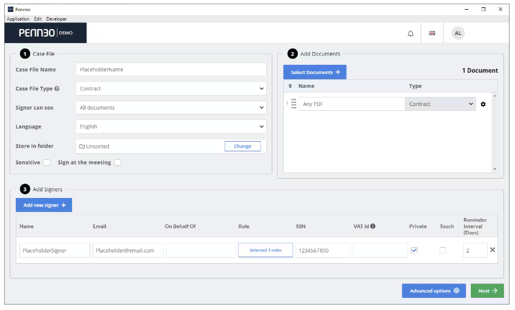Click the On Behalf Of field
The width and height of the screenshot is (515, 310).
pyautogui.click(x=201, y=251)
